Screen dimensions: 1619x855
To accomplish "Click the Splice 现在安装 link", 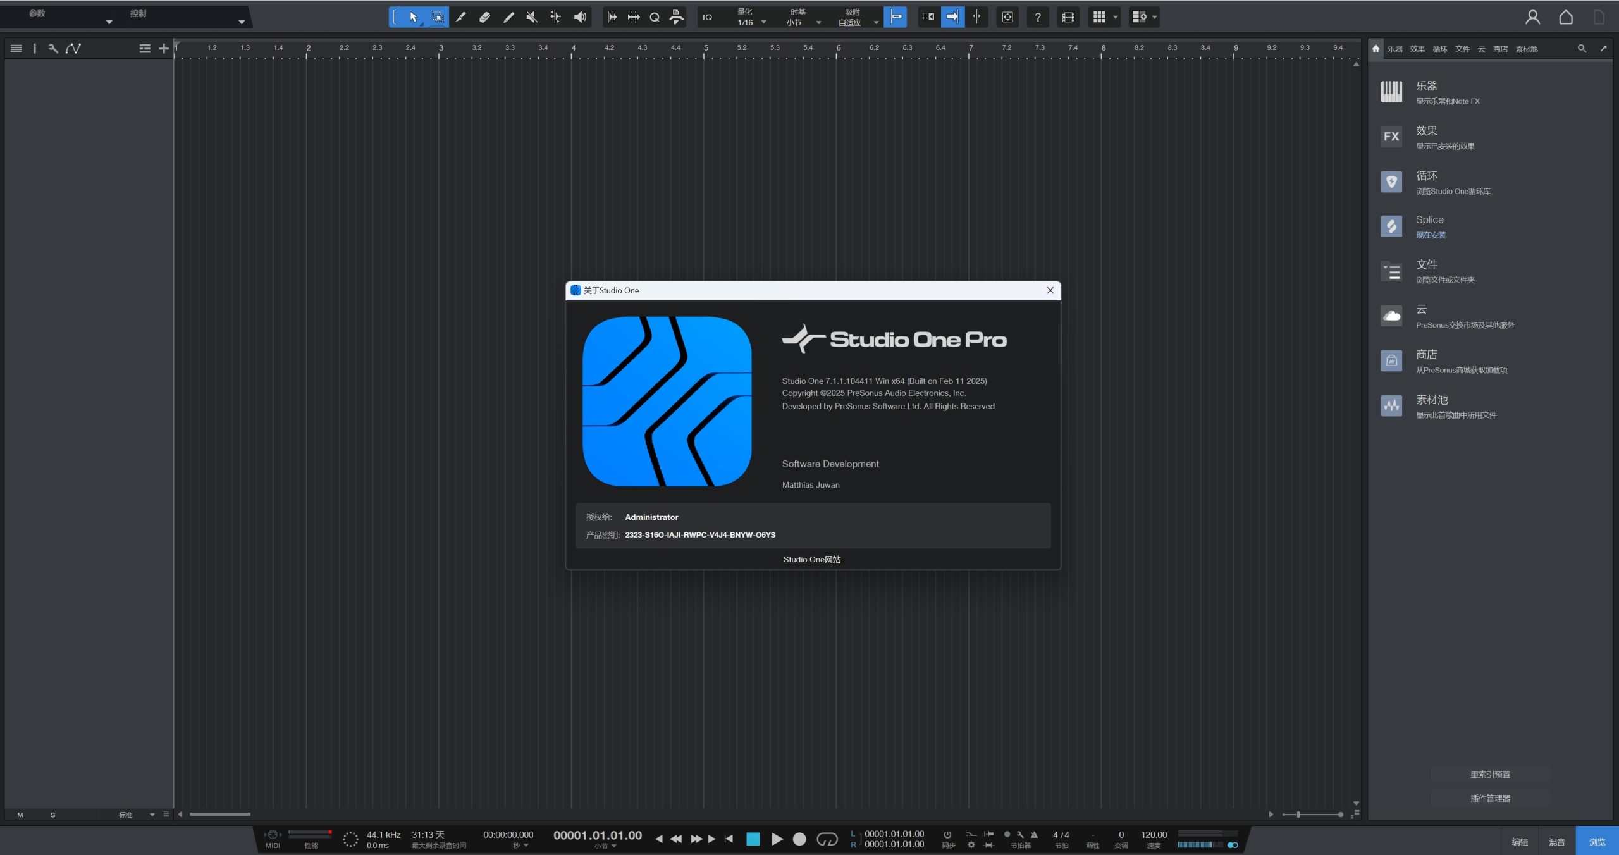I will [x=1431, y=235].
